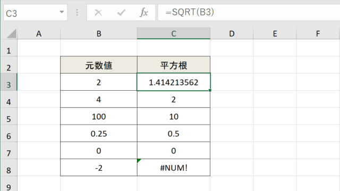
Task: Select column E header
Action: click(x=275, y=33)
